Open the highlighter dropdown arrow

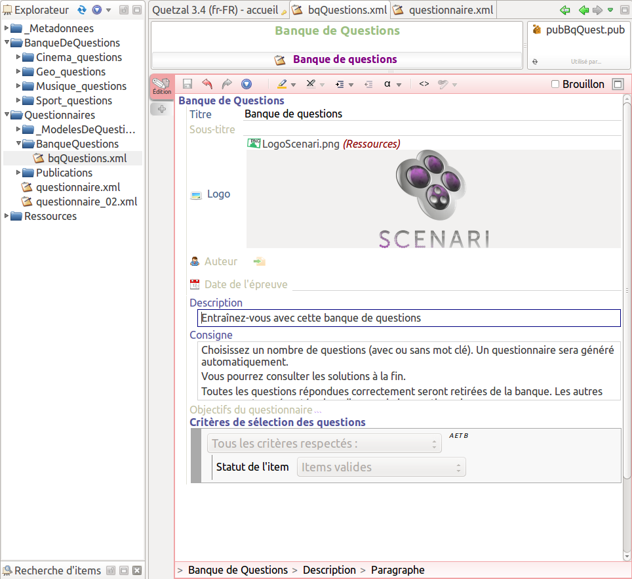pos(294,85)
